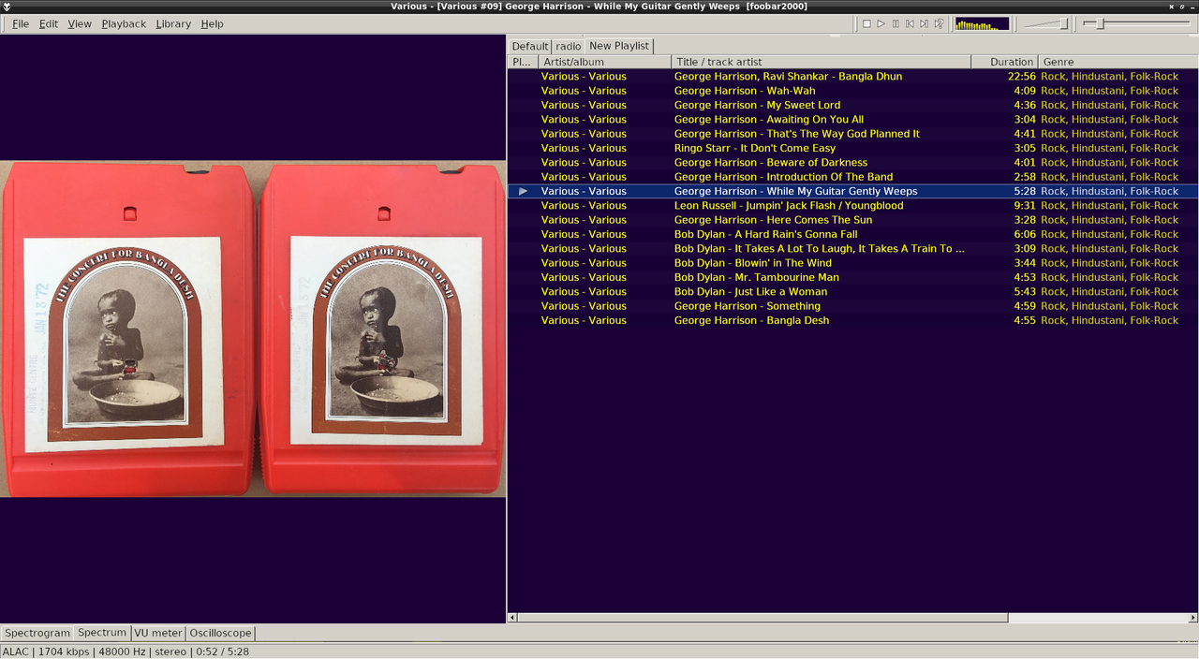The image size is (1199, 659).
Task: Select Leon Russell - Jumpin' Jack Flash / Youngblood
Action: [853, 206]
